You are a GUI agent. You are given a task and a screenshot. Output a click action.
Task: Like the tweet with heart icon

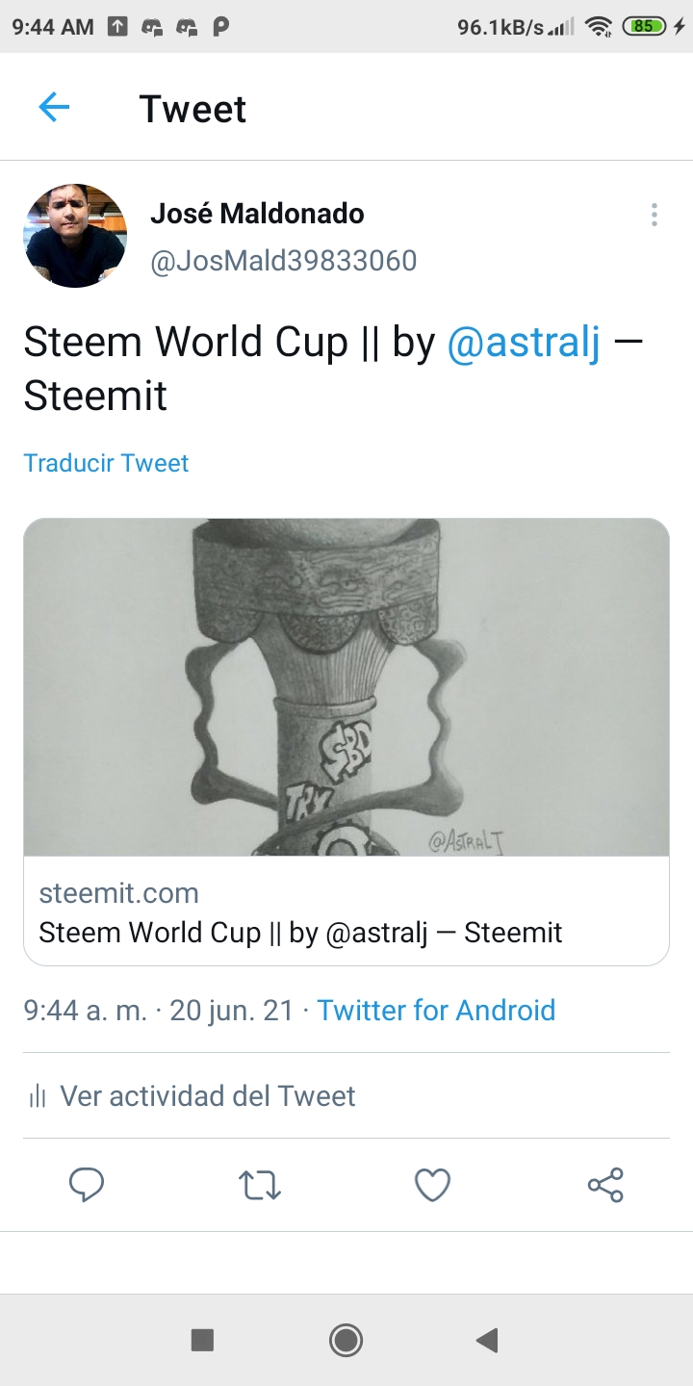point(432,1185)
